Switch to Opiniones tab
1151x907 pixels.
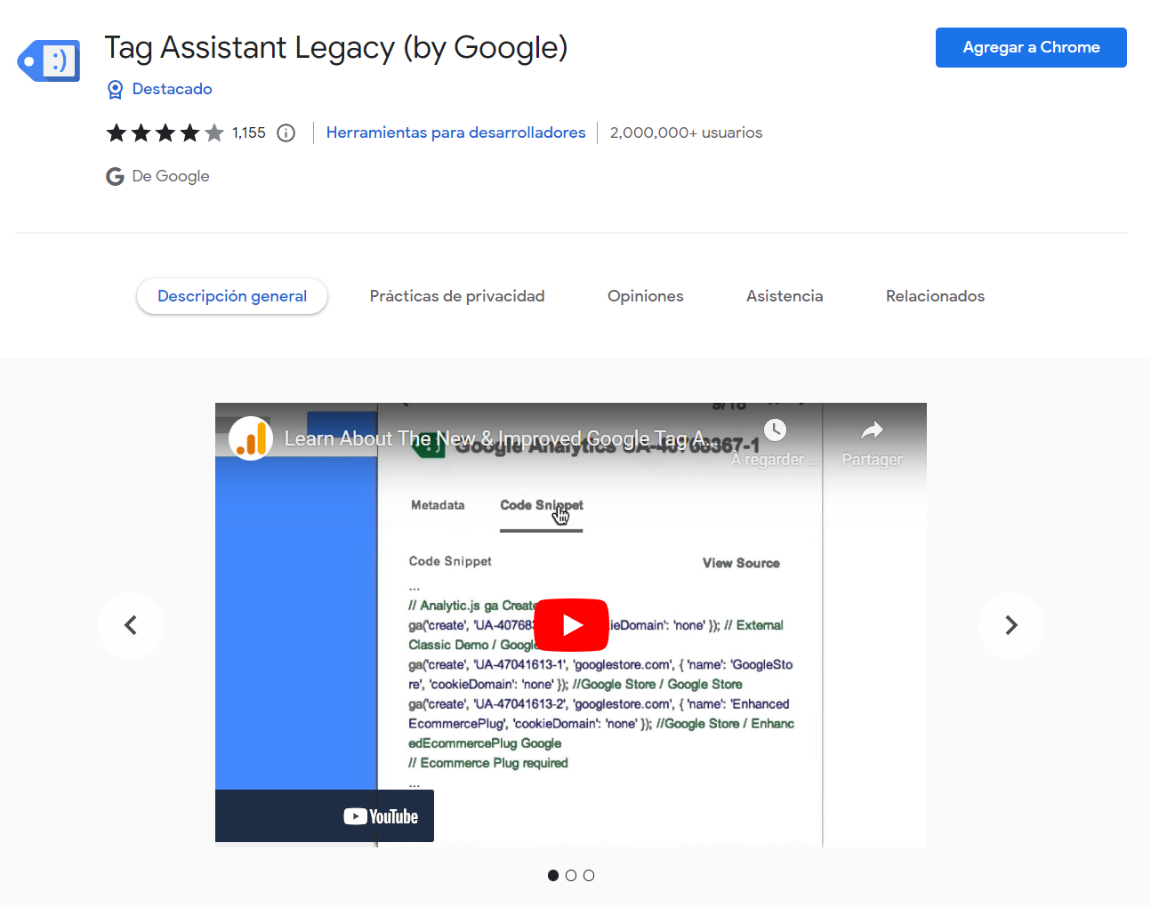tap(646, 296)
